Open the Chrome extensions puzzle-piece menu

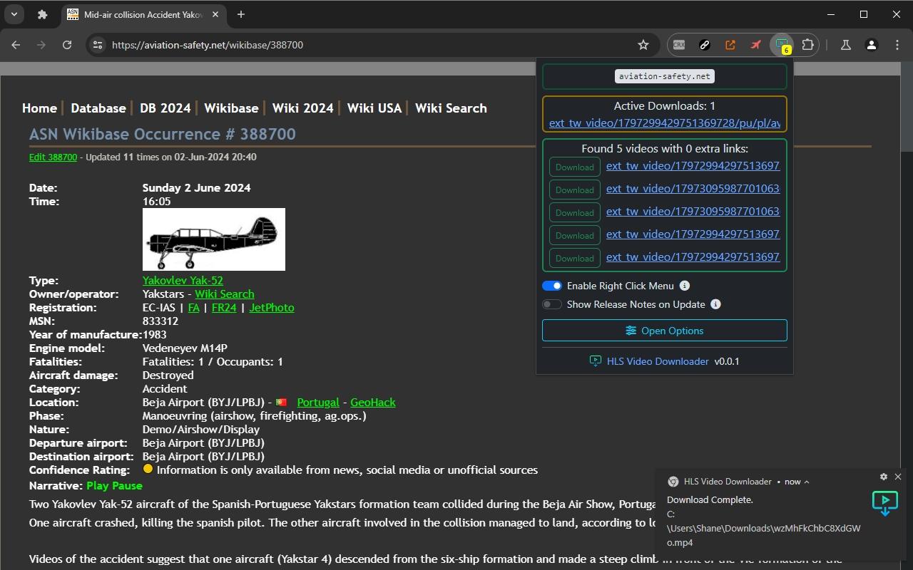click(807, 44)
